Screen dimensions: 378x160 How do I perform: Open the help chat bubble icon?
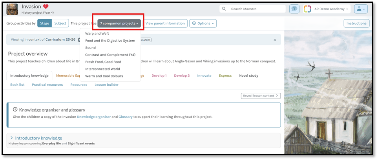[x=294, y=9]
